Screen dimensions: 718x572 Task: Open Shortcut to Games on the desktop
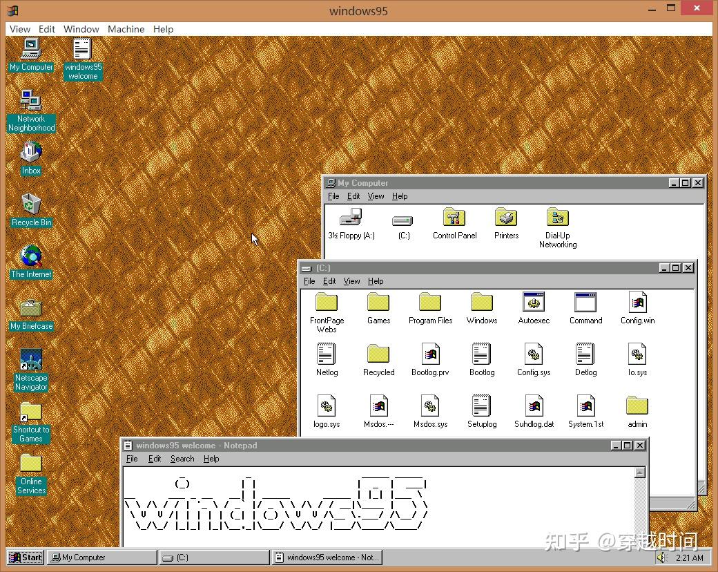pos(30,412)
